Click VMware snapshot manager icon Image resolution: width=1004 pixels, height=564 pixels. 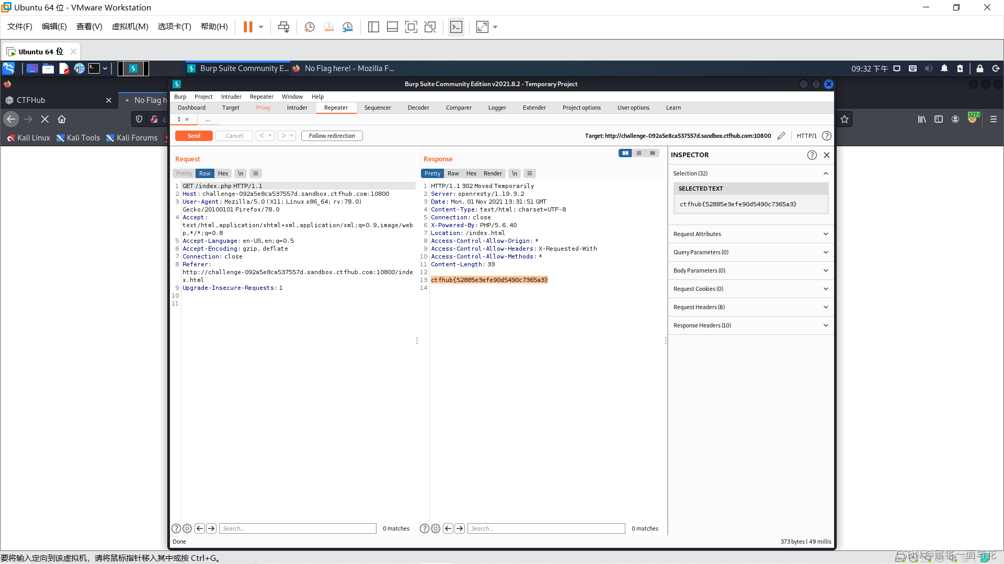(x=348, y=27)
